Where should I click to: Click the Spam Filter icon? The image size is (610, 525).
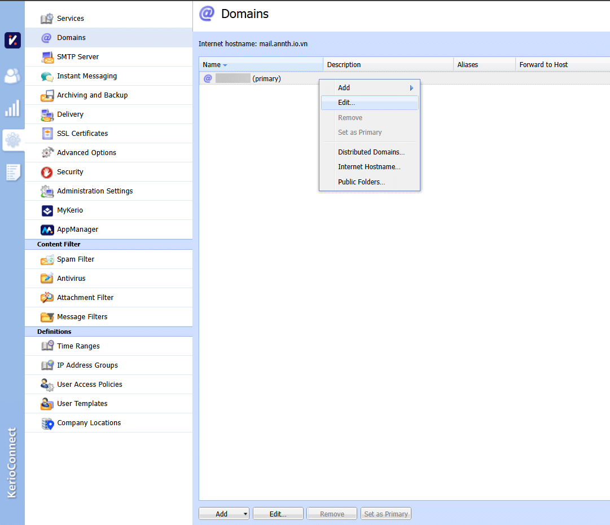click(47, 259)
